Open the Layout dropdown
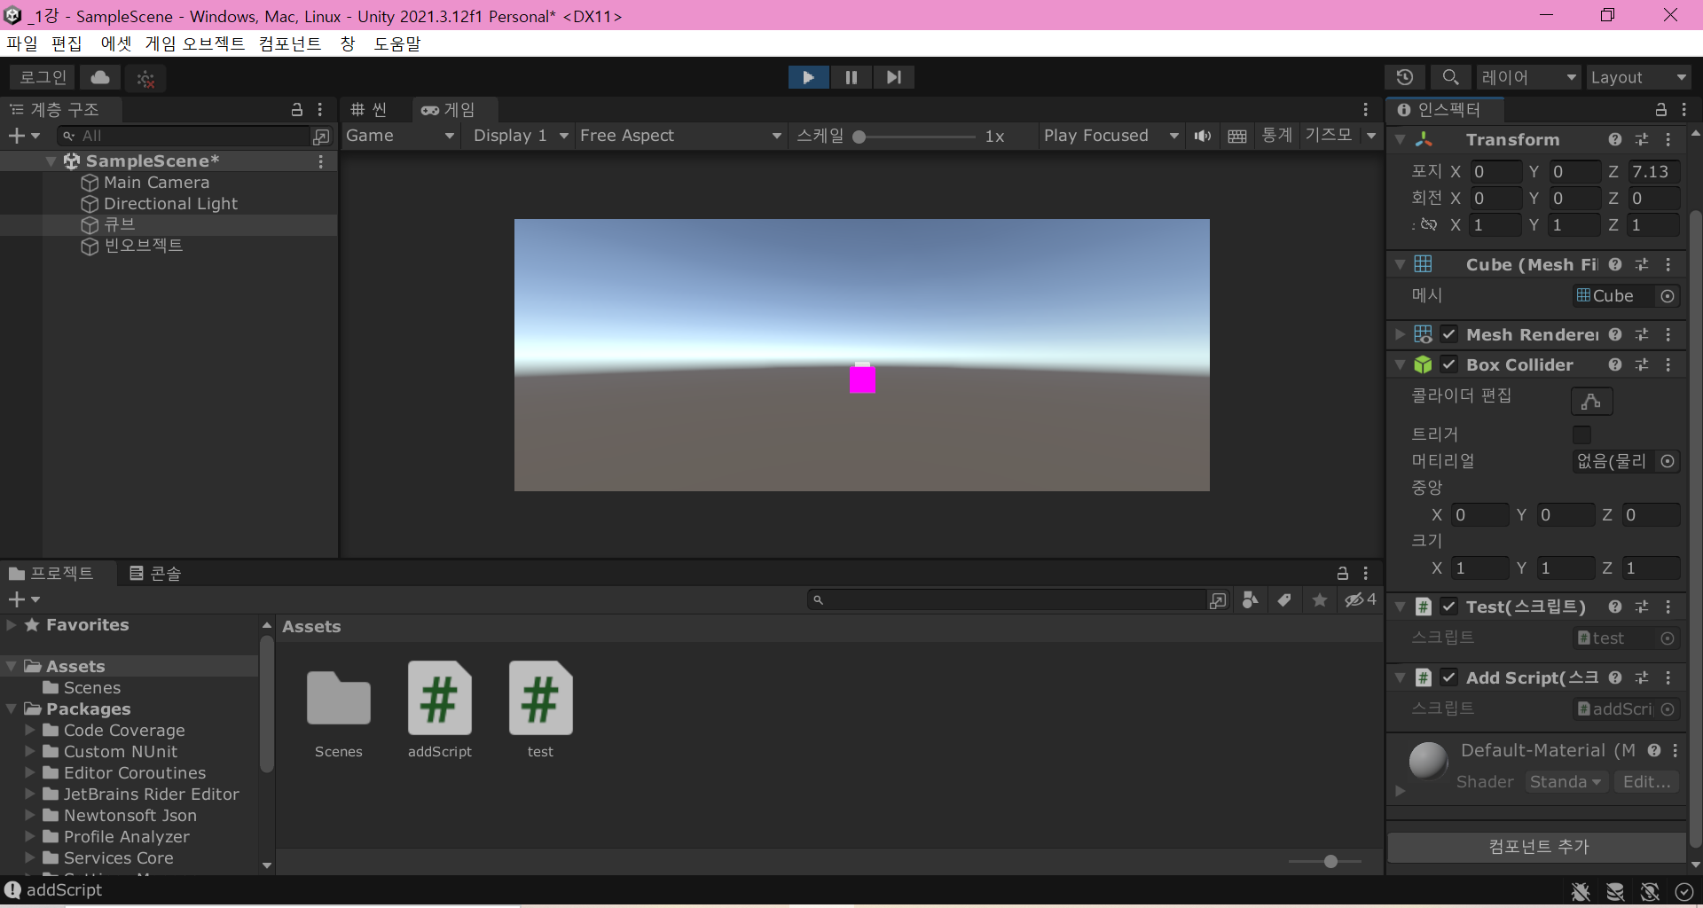Image resolution: width=1703 pixels, height=908 pixels. (x=1639, y=77)
